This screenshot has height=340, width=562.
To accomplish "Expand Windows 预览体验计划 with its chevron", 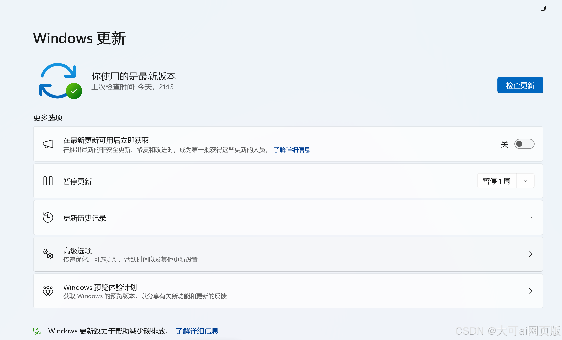I will pyautogui.click(x=531, y=291).
